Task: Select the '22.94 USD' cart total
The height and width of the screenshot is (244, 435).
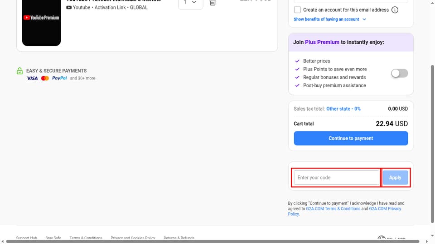Action: point(391,124)
